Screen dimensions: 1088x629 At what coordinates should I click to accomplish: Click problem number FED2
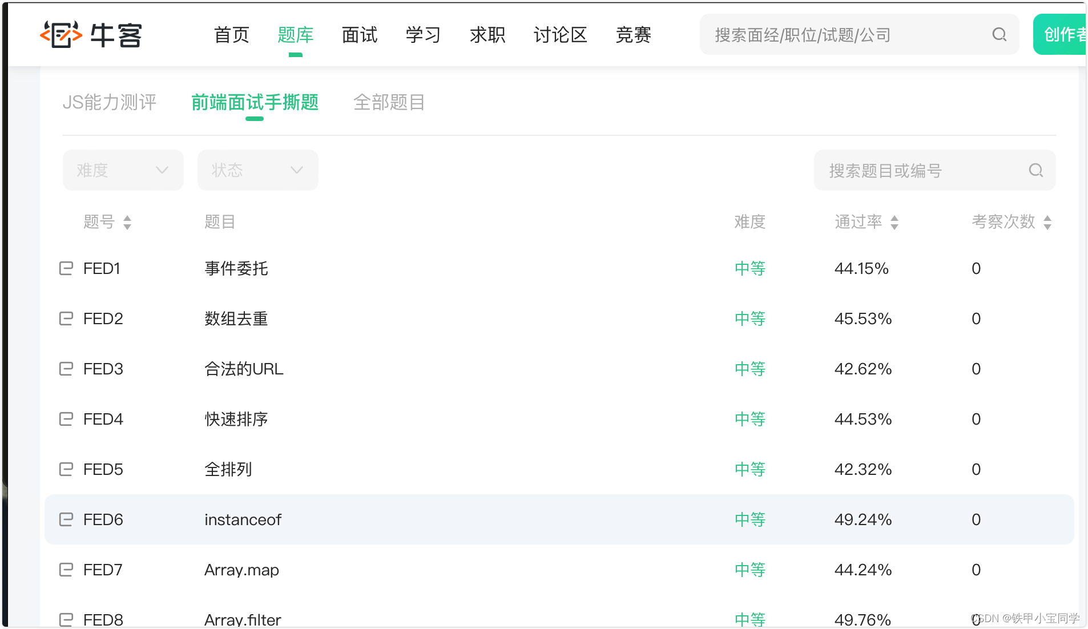pyautogui.click(x=103, y=318)
